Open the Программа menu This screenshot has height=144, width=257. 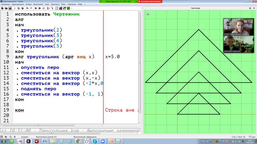pos(5,4)
